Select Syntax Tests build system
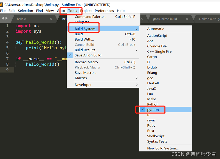 tap(166, 142)
